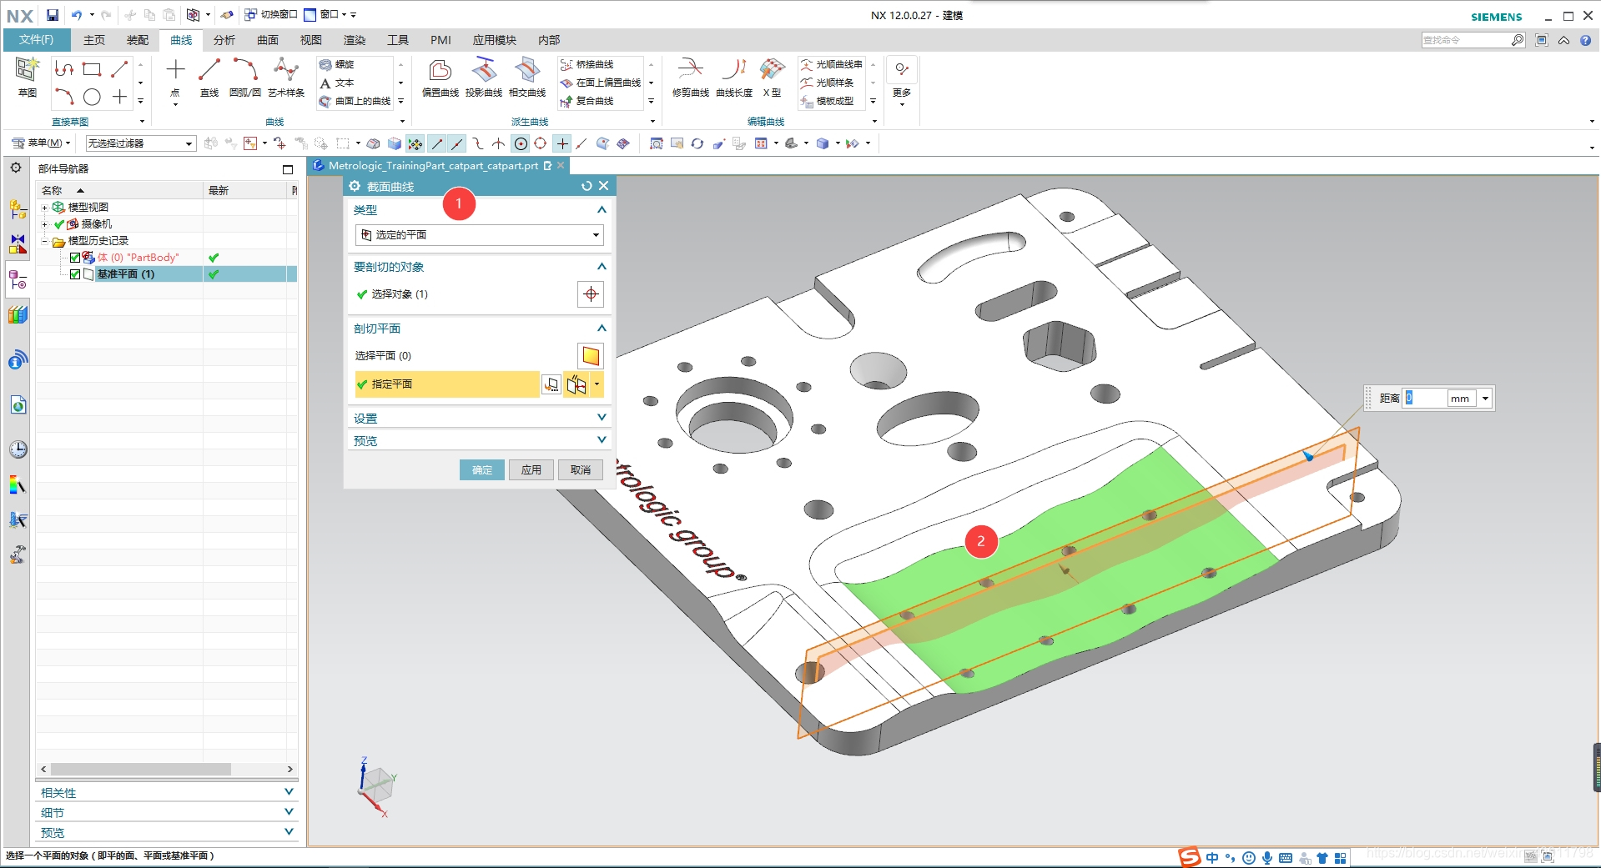1601x868 pixels.
Task: Open the plane type dropdown arrow
Action: 597,384
